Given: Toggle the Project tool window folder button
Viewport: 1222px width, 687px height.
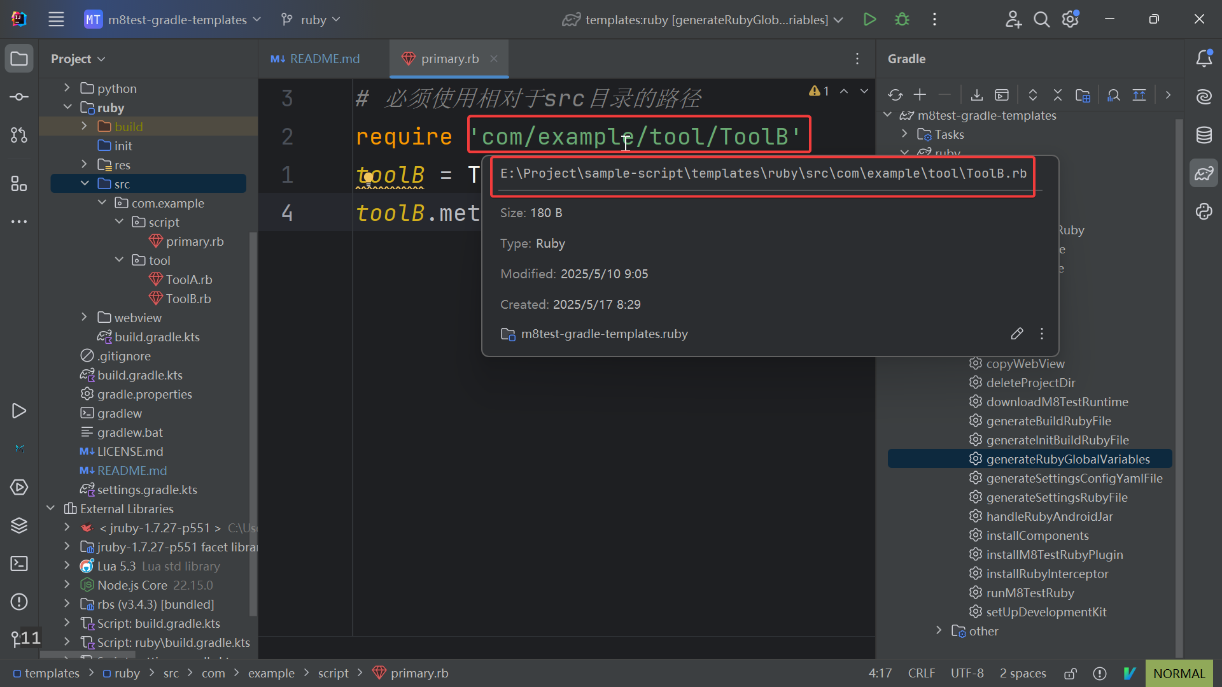Looking at the screenshot, I should (19, 59).
